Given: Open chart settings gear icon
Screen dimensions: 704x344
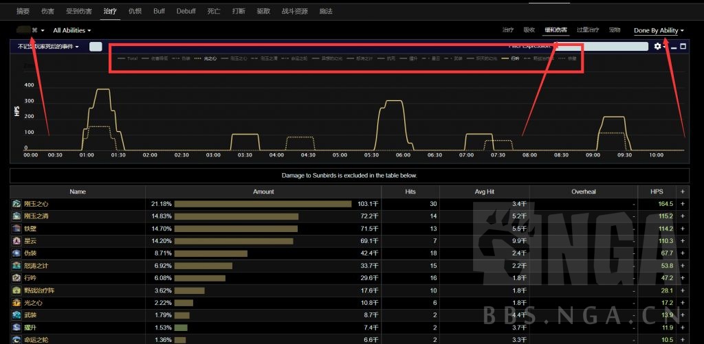Looking at the screenshot, I should 657,47.
